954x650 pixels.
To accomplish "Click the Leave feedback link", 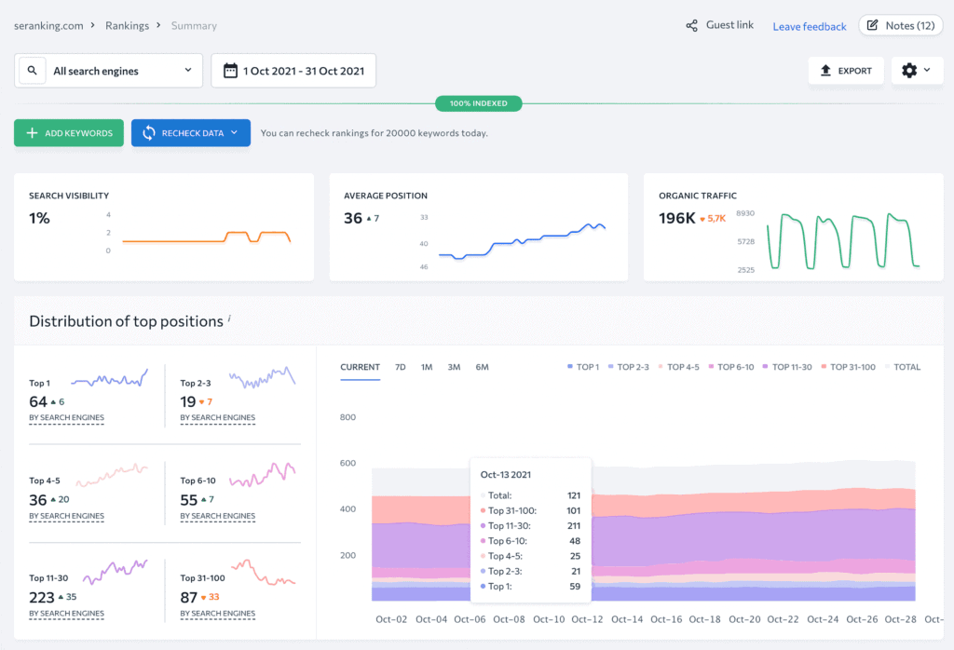I will click(x=809, y=27).
